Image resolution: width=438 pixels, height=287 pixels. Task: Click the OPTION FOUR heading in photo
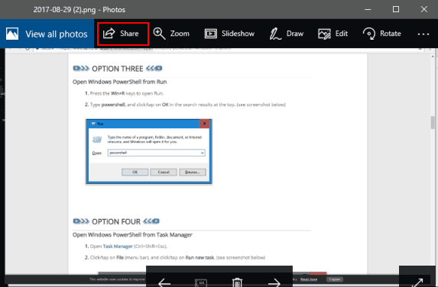116,221
